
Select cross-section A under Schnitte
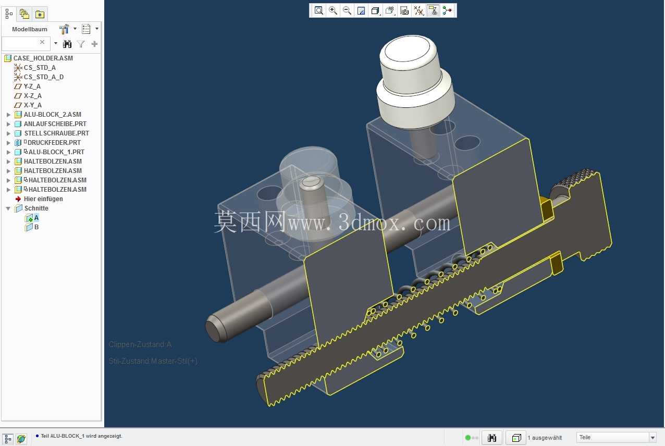click(x=36, y=218)
